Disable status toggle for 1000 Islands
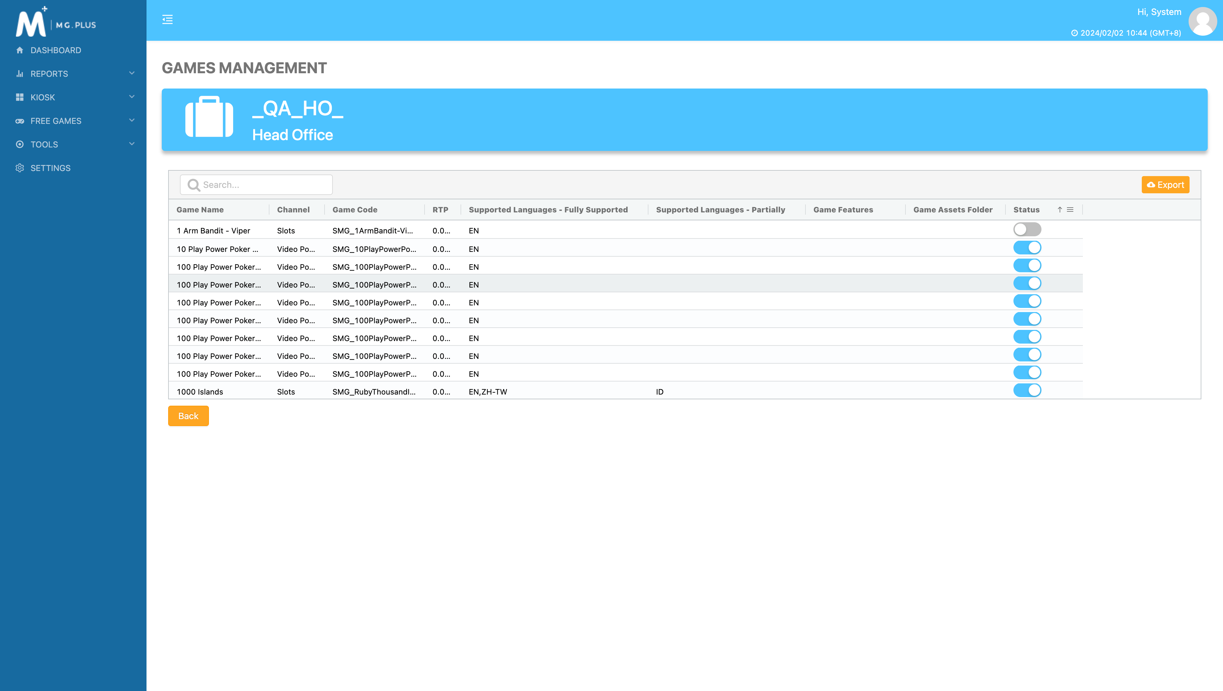 coord(1027,391)
